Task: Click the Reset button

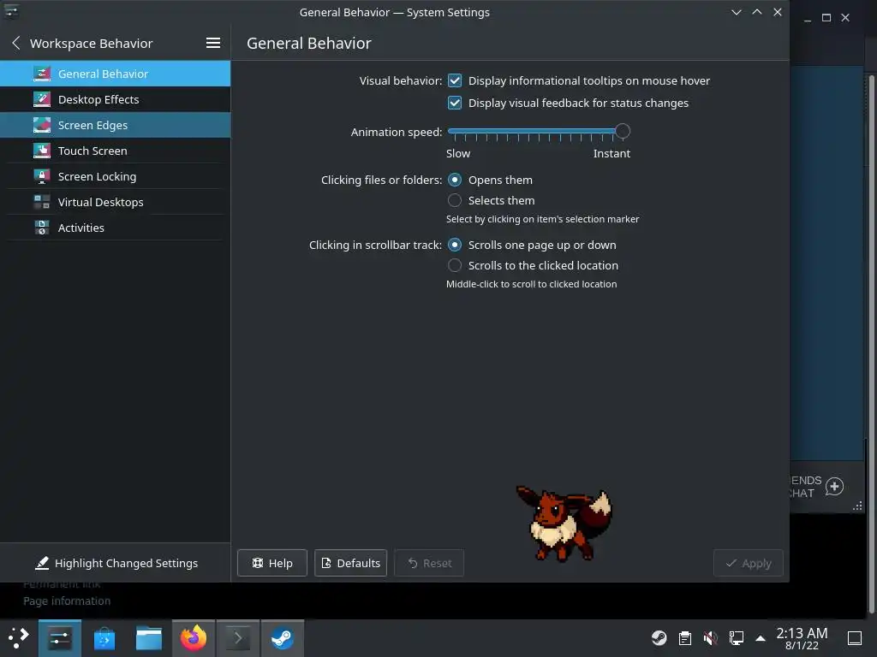Action: point(429,563)
